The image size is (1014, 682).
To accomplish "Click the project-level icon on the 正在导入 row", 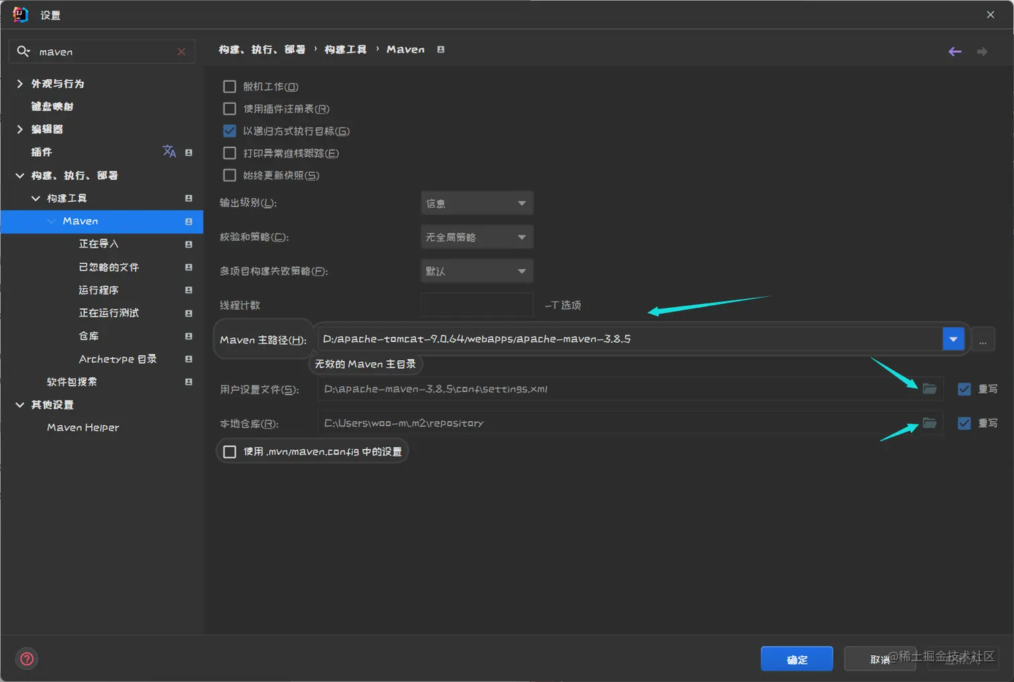I will [x=188, y=244].
